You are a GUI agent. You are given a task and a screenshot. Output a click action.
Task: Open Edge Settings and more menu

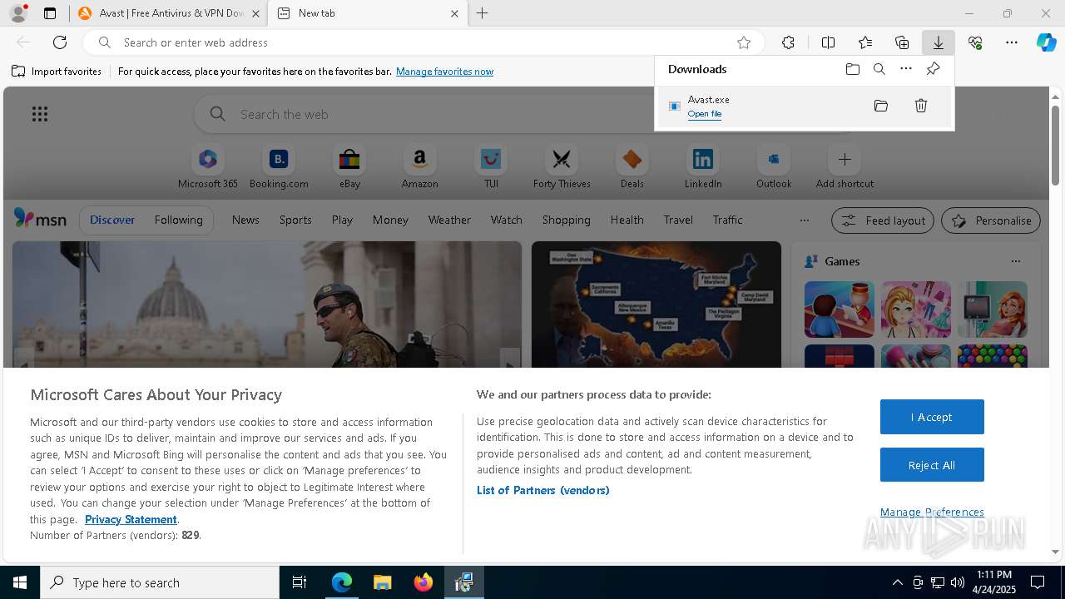click(1012, 42)
